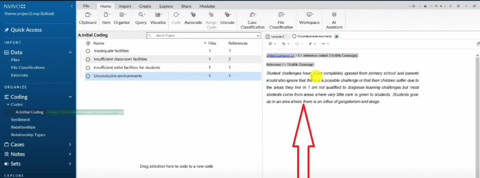The image size is (480, 178).
Task: Switch to the Create ribbon tab
Action: pos(145,6)
